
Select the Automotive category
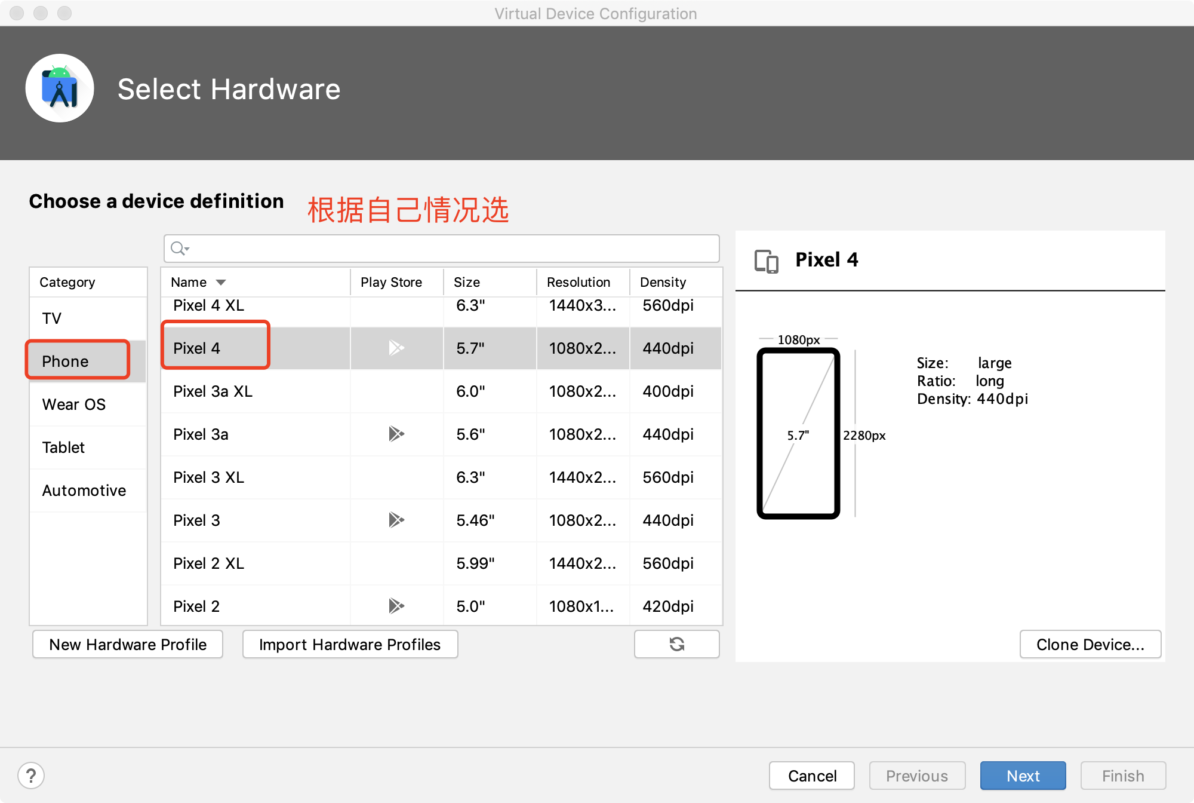pos(88,491)
